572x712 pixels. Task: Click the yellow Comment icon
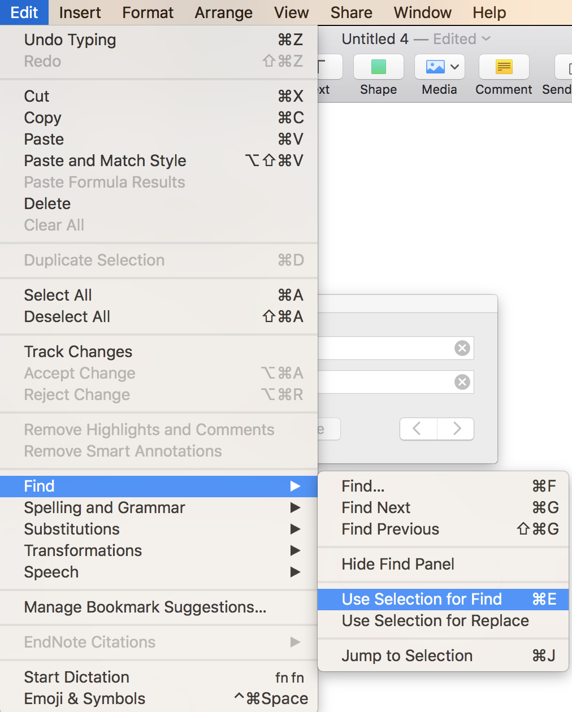pos(504,67)
